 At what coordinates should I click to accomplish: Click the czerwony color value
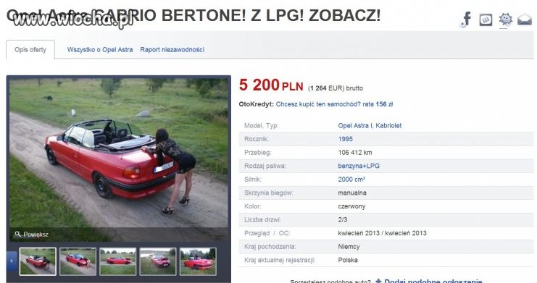point(351,206)
